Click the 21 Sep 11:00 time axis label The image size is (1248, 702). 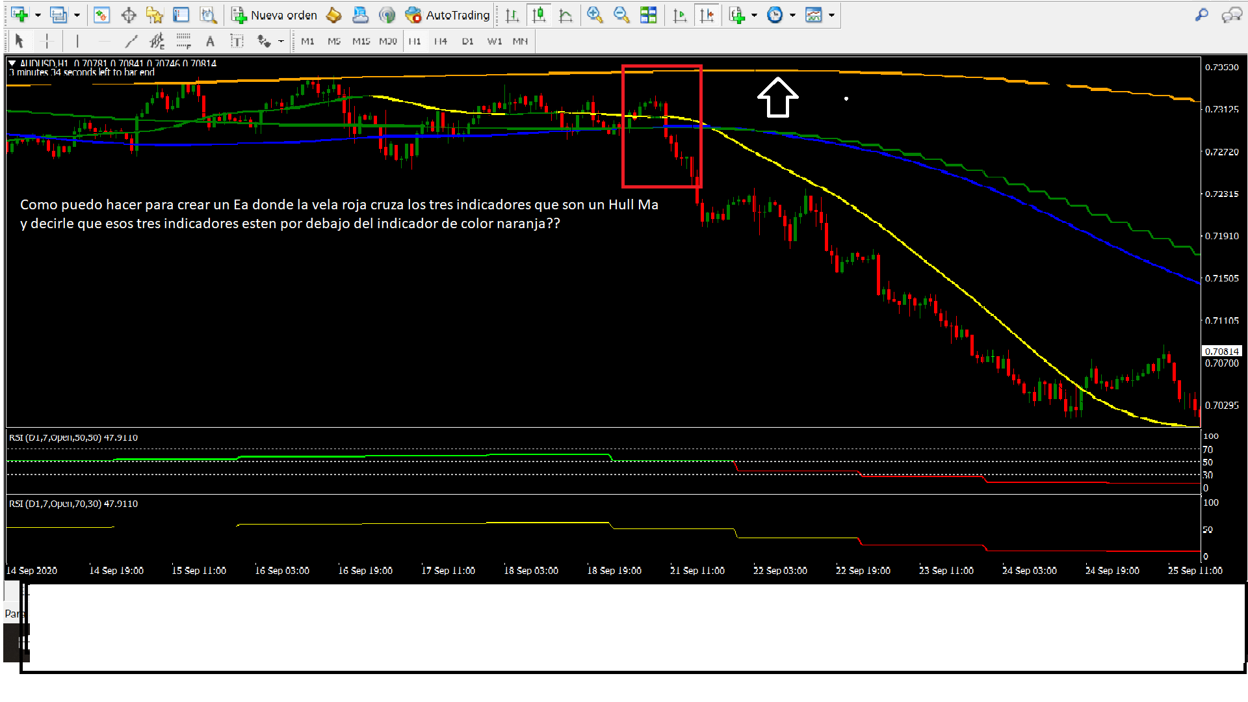pyautogui.click(x=697, y=571)
